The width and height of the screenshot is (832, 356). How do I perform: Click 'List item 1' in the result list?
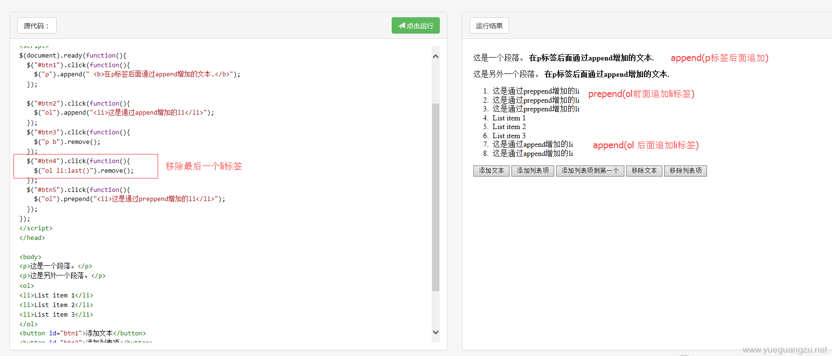[509, 118]
